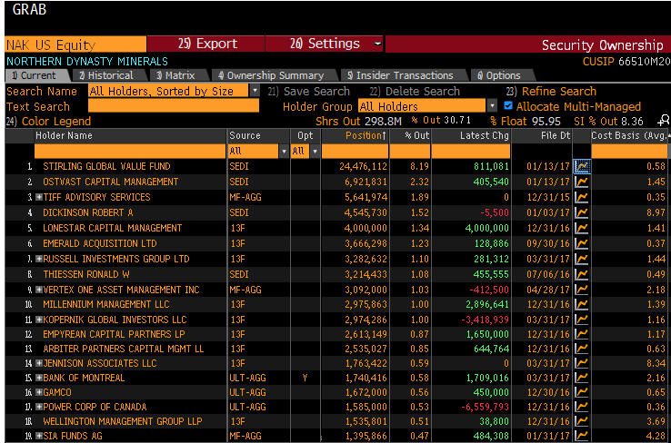Expand Power Corp of Canada row
This screenshot has height=443, width=671.
39,407
